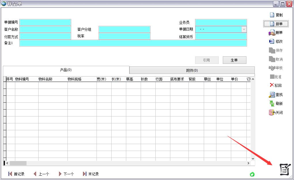Click the notepad icon at bottom right
This screenshot has width=294, height=180.
point(285,169)
